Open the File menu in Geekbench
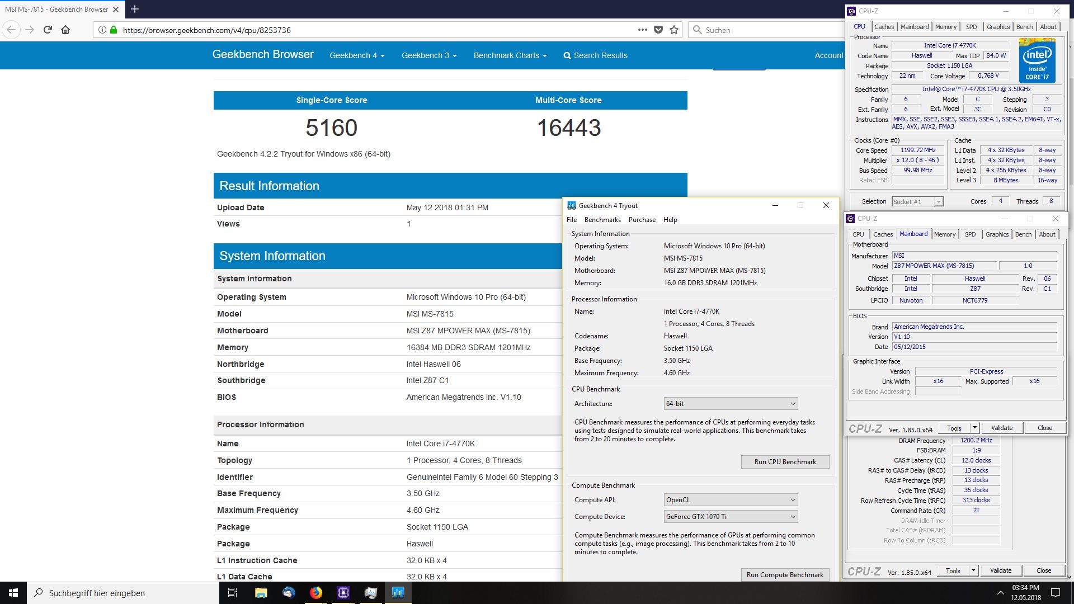 click(572, 219)
